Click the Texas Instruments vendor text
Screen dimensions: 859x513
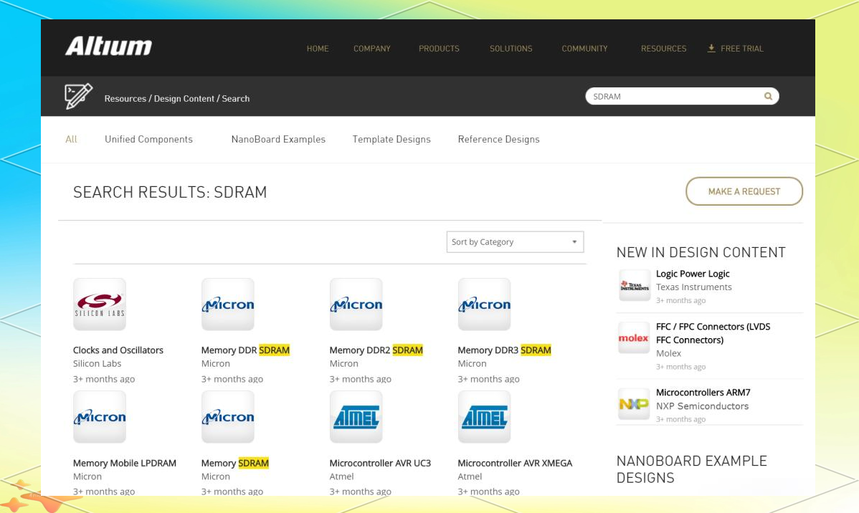point(693,287)
